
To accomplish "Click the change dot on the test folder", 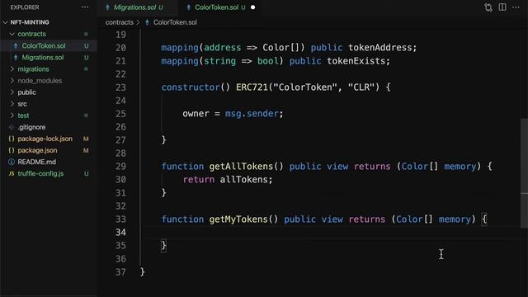I will (x=86, y=115).
